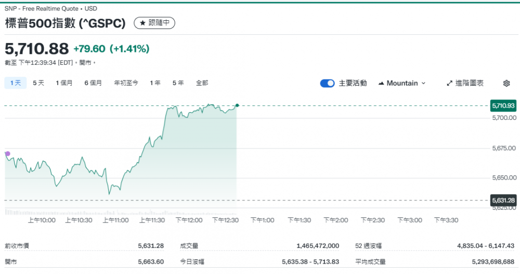Select the 1天 time range tab
The image size is (520, 274).
[15, 83]
